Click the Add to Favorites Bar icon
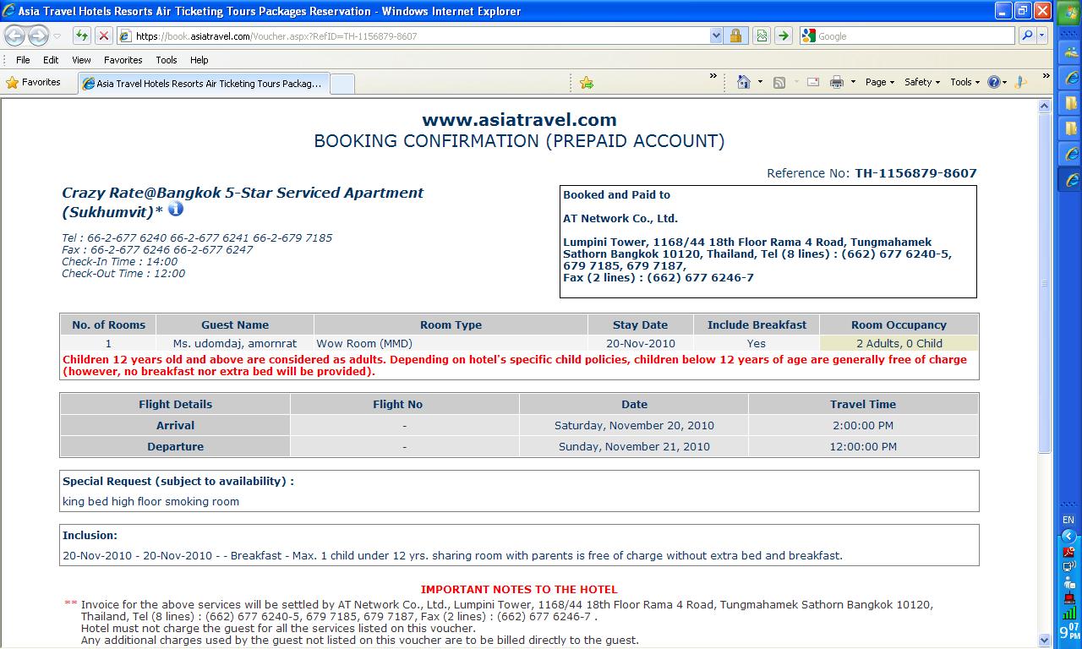The height and width of the screenshot is (649, 1082). click(586, 83)
